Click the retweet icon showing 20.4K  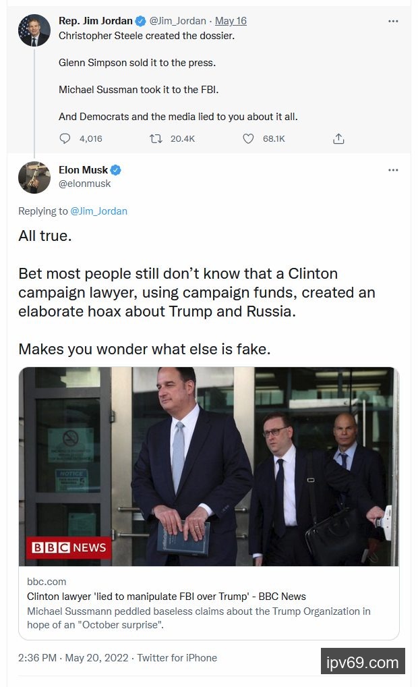156,138
